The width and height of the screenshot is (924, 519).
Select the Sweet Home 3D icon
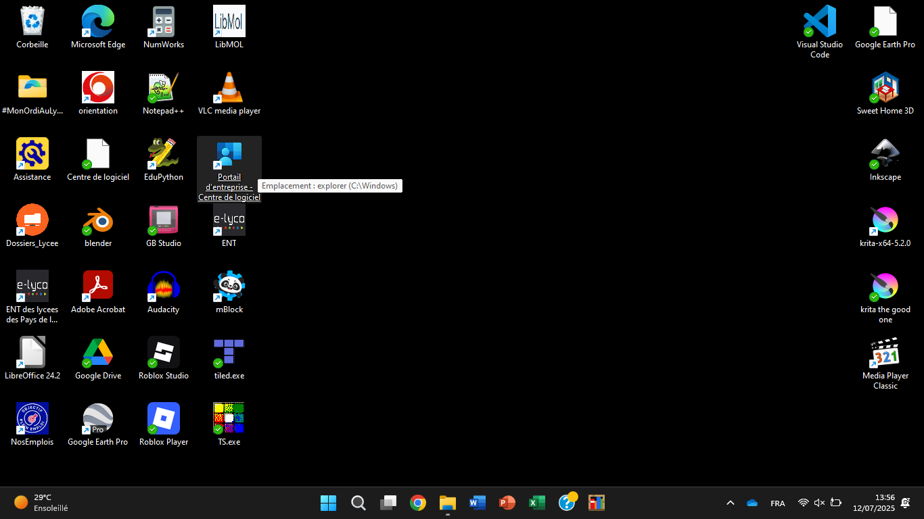pyautogui.click(x=885, y=89)
